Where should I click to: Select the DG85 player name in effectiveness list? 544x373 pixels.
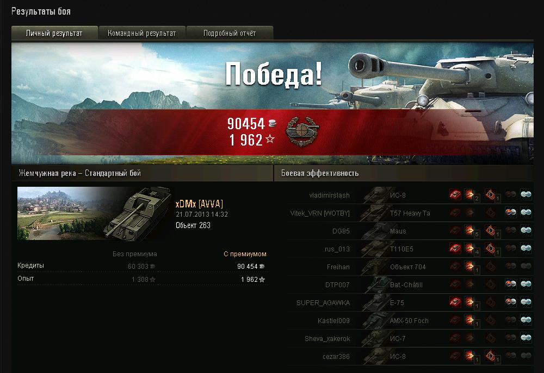click(341, 231)
